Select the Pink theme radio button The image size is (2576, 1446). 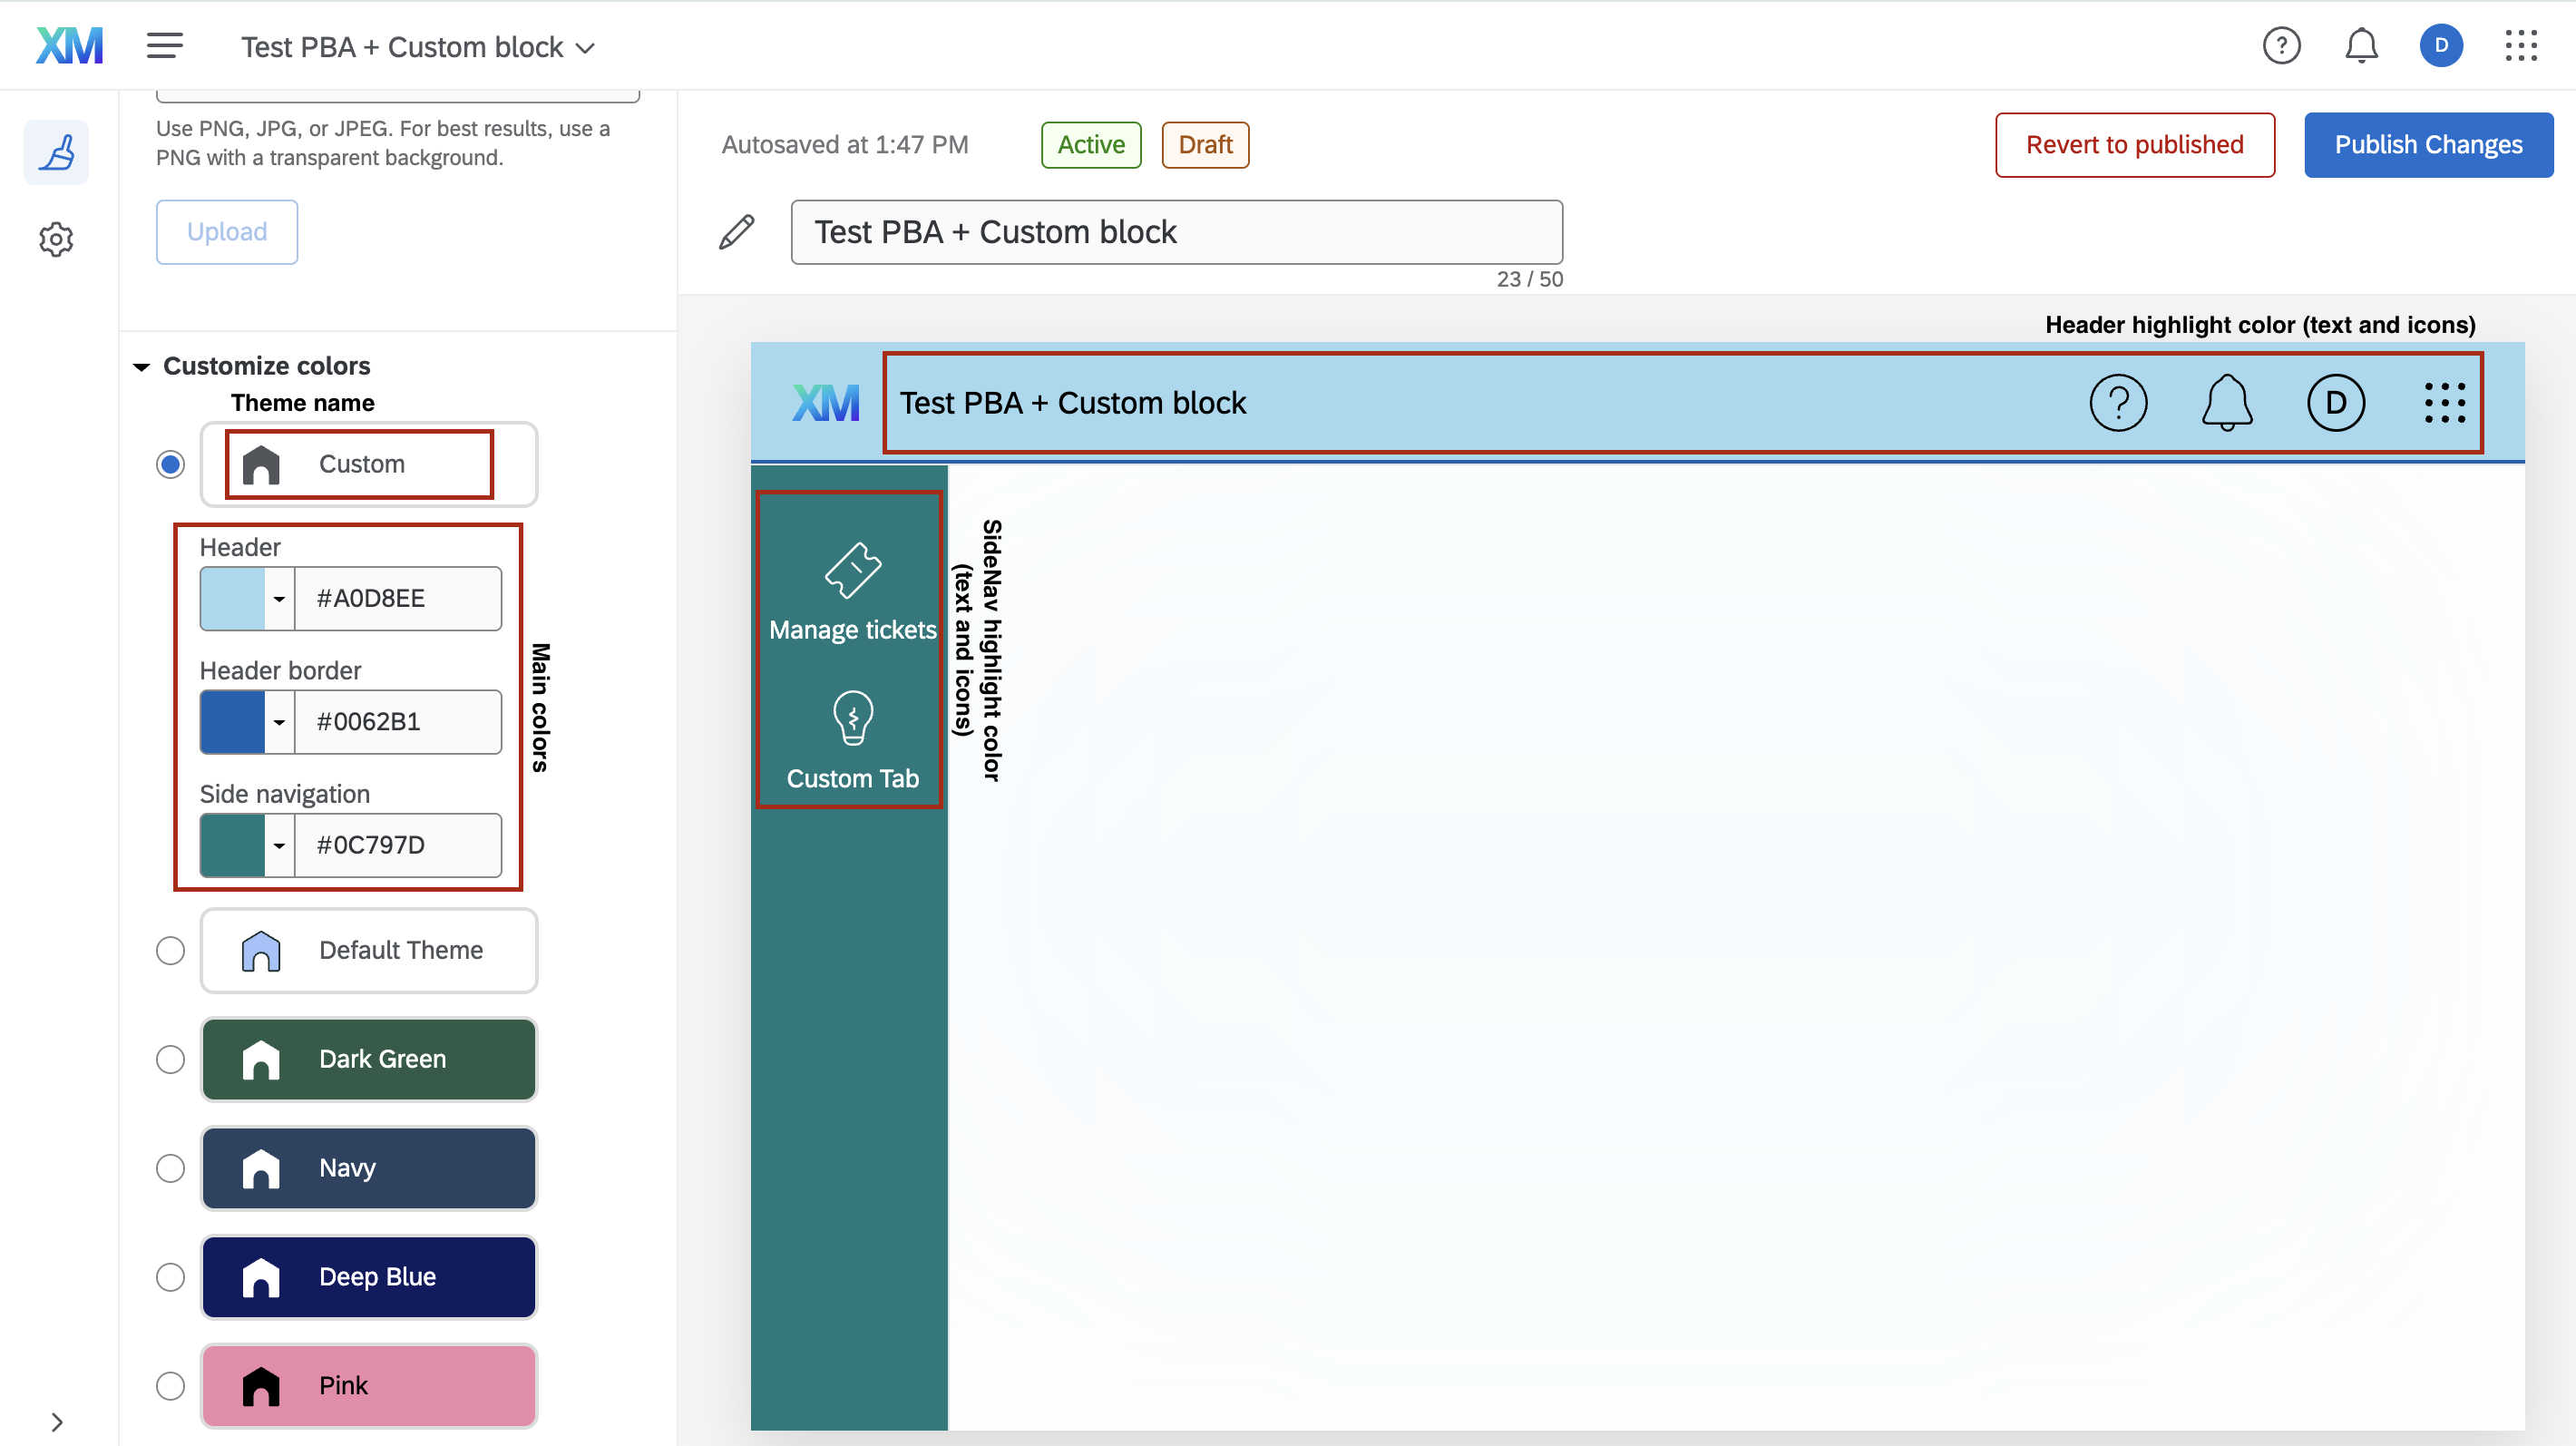(x=171, y=1387)
